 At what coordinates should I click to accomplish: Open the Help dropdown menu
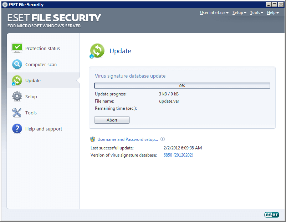[x=273, y=13]
